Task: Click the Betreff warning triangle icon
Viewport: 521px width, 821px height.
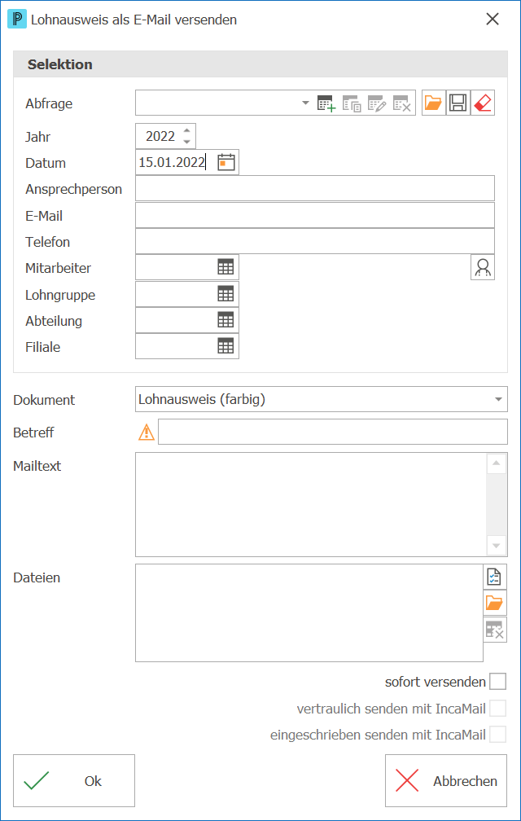Action: coord(147,432)
